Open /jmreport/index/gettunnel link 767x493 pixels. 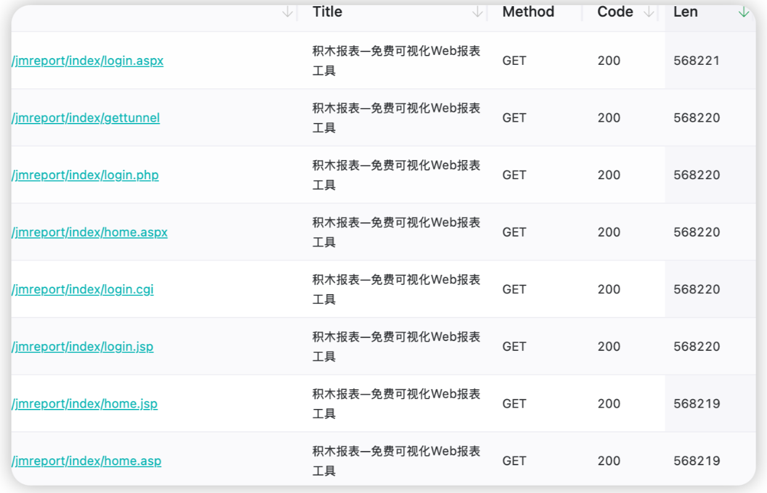[85, 118]
